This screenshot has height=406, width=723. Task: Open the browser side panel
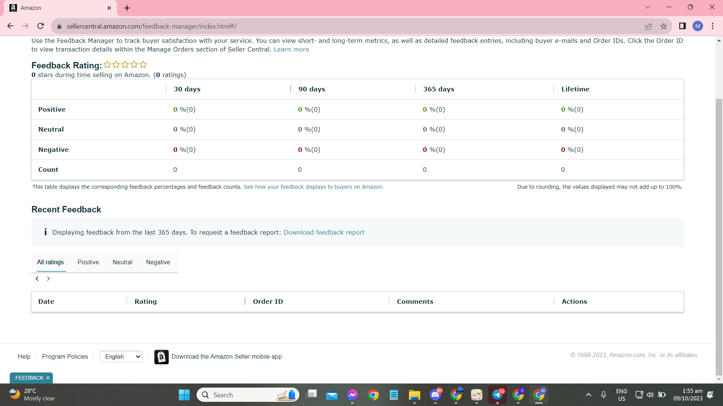click(682, 26)
